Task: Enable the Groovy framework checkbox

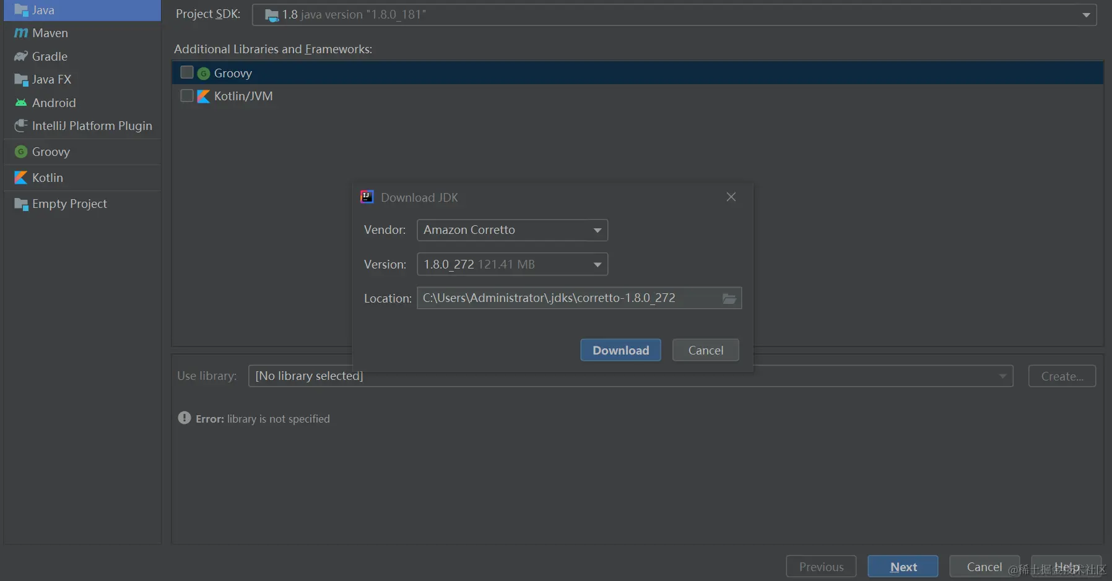Action: pyautogui.click(x=187, y=72)
